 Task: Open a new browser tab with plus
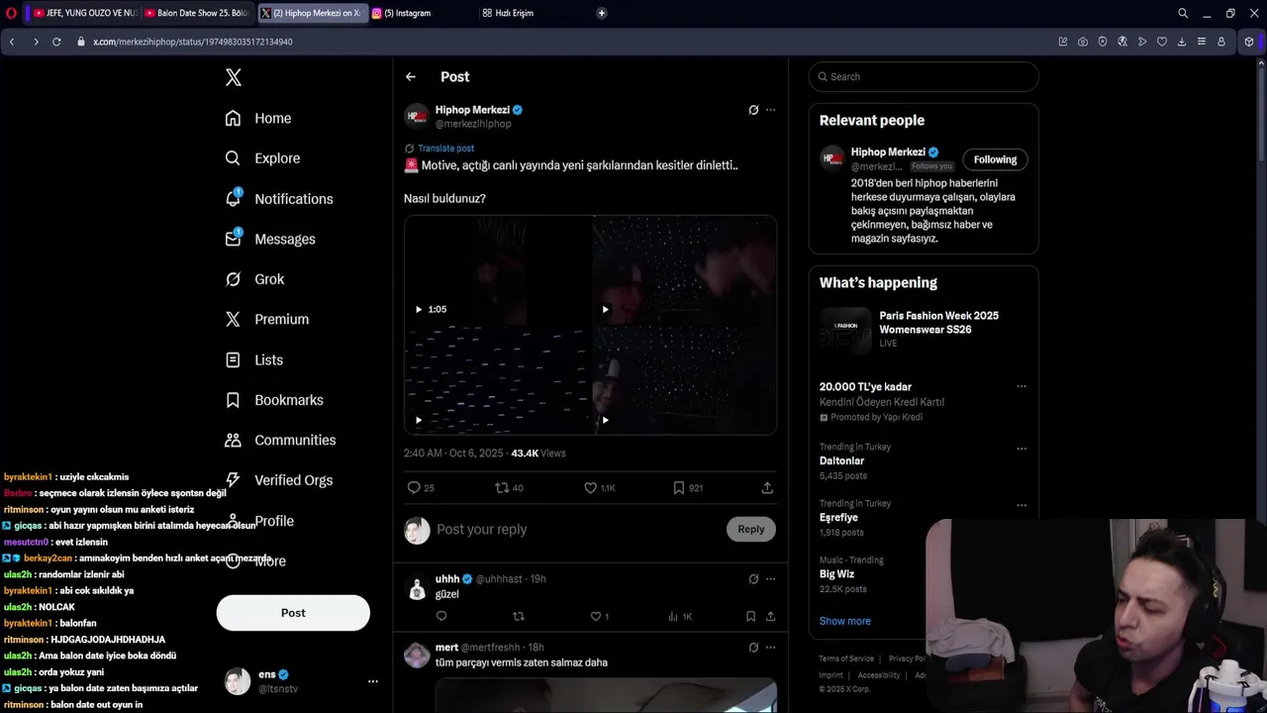click(602, 13)
